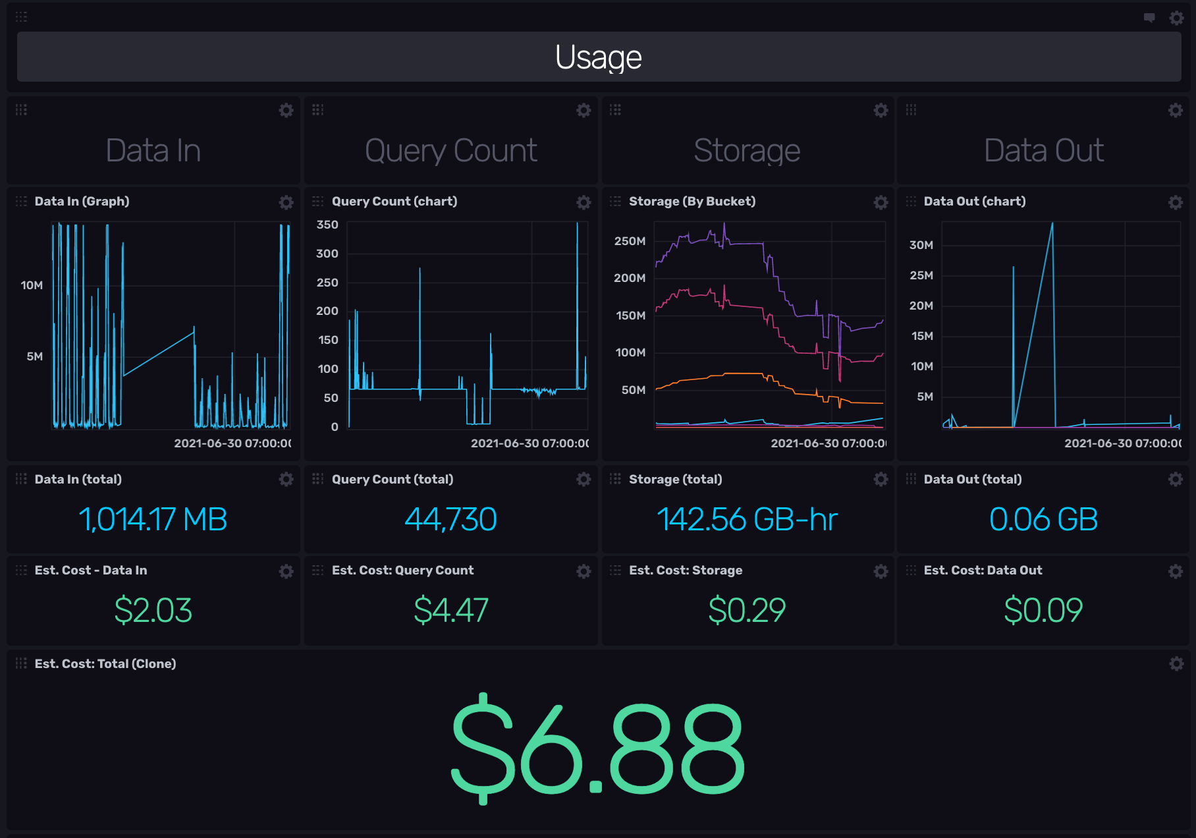Click the 'Data In (Graph)' cell title
Viewport: 1196px width, 838px height.
pos(82,202)
